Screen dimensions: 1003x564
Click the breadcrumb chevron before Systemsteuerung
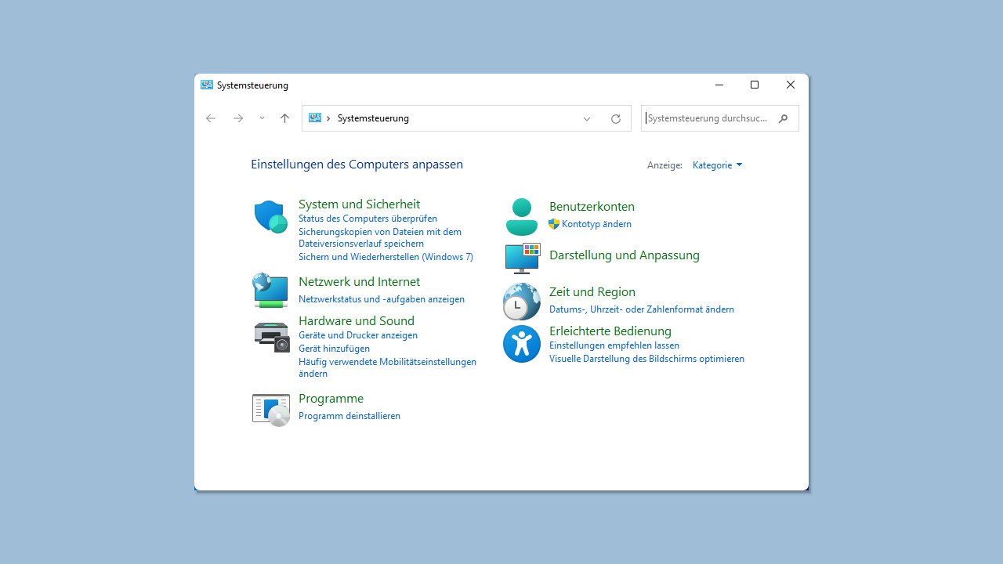click(x=328, y=118)
